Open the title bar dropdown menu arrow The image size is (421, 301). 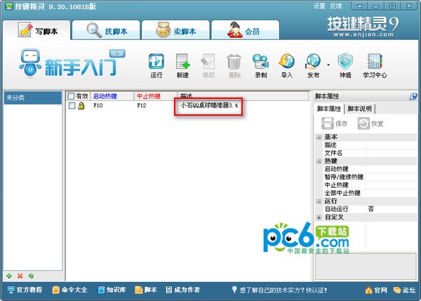[x=359, y=6]
